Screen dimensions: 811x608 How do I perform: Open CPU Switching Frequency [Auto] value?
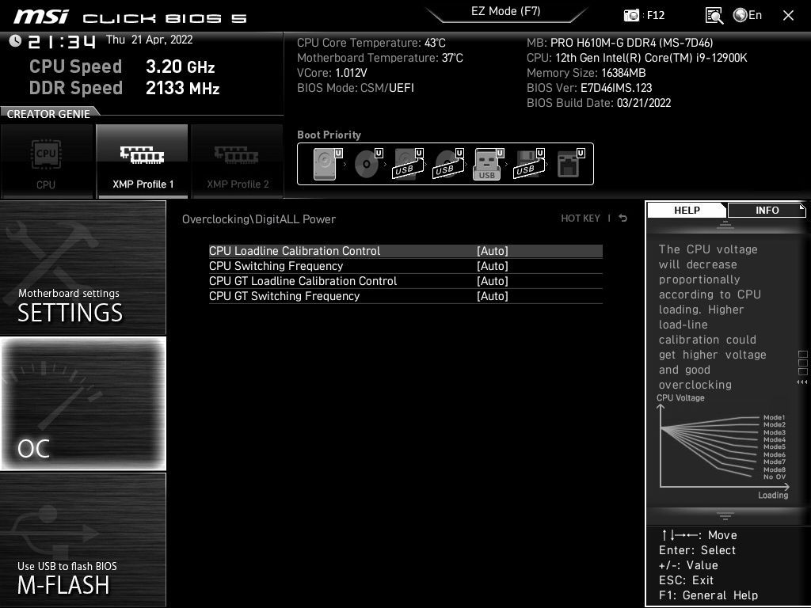pyautogui.click(x=493, y=266)
